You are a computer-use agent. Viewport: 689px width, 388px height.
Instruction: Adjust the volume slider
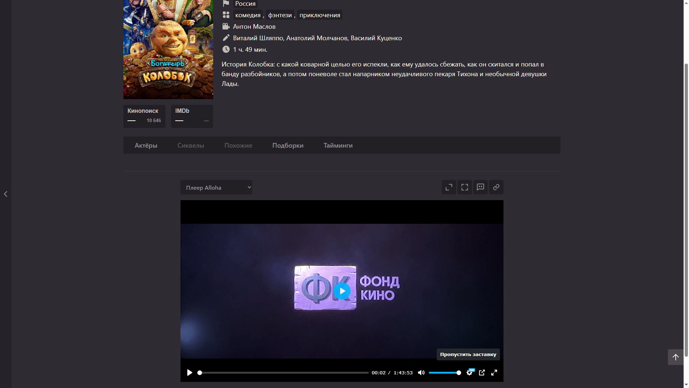(445, 373)
